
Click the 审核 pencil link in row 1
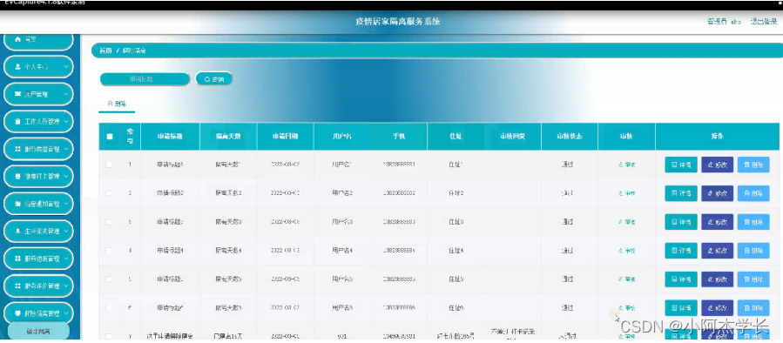point(626,165)
